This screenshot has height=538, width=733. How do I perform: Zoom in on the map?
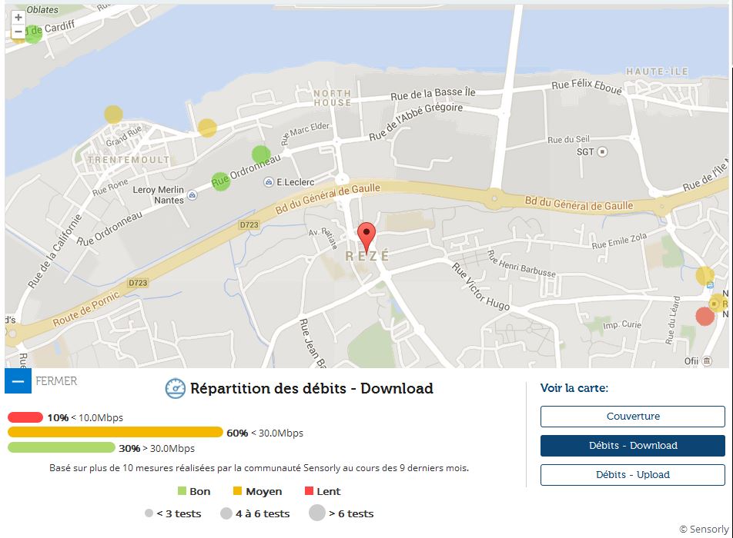coord(18,17)
